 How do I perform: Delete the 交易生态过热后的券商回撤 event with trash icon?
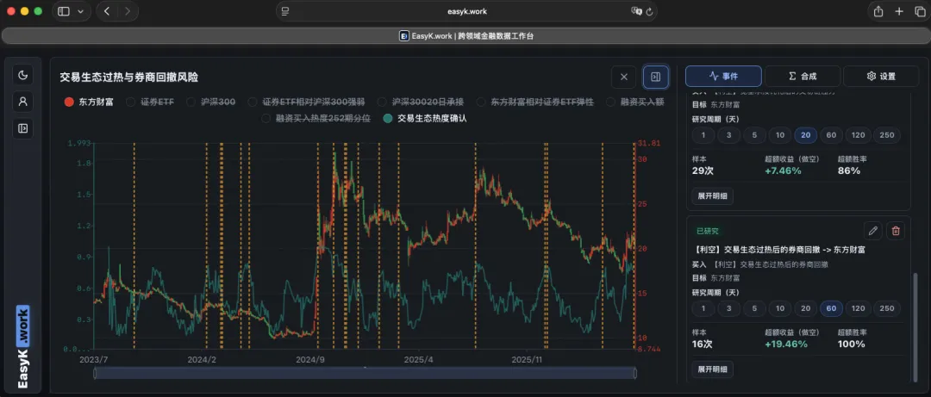[896, 230]
